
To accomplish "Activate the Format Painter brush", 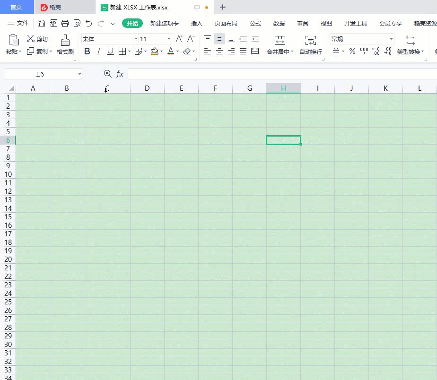I will (65, 40).
